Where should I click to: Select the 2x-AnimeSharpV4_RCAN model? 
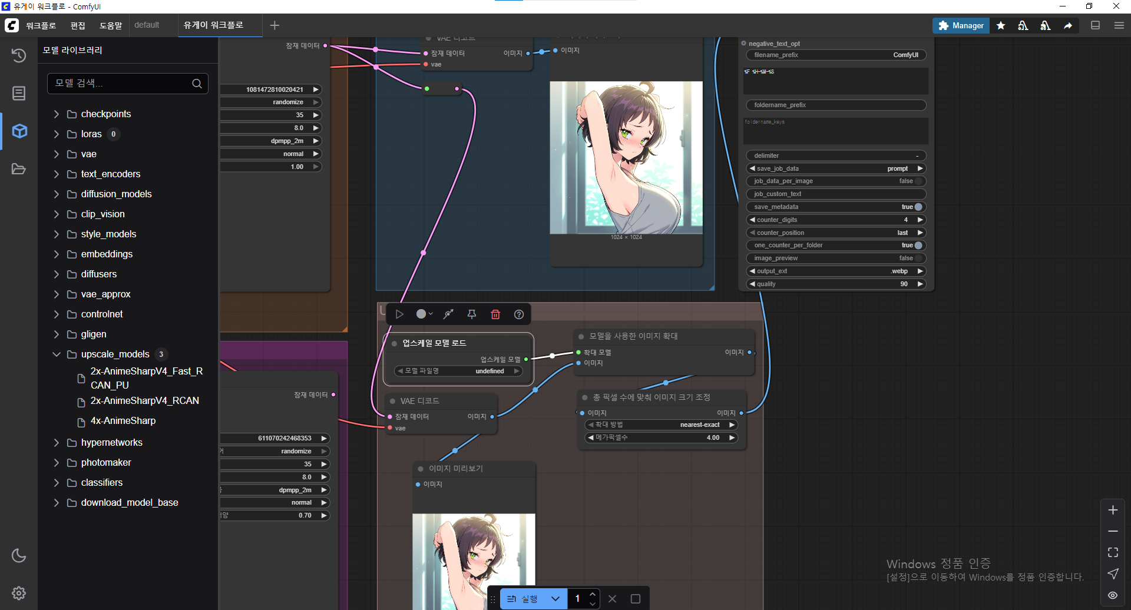click(x=145, y=401)
